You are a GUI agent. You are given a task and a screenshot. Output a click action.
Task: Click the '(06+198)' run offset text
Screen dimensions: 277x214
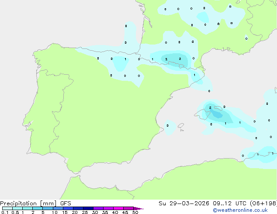[263, 204]
